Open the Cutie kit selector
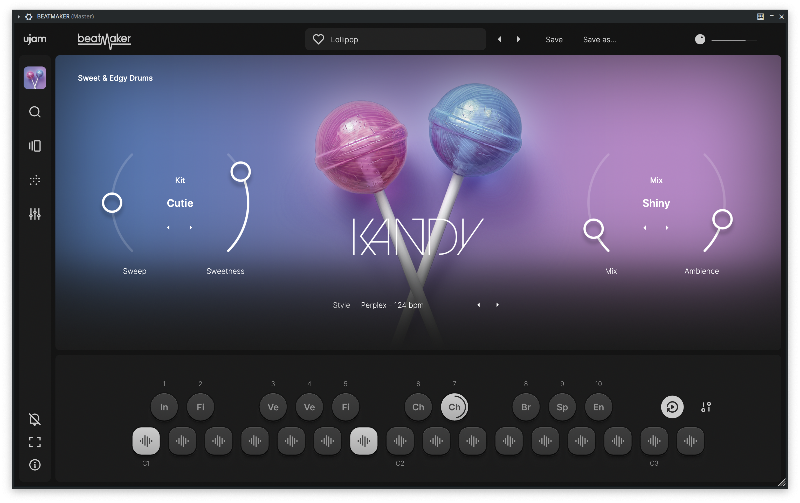This screenshot has height=503, width=800. click(180, 203)
